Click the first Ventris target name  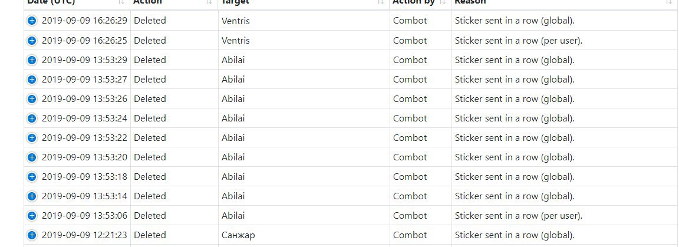[x=236, y=21]
